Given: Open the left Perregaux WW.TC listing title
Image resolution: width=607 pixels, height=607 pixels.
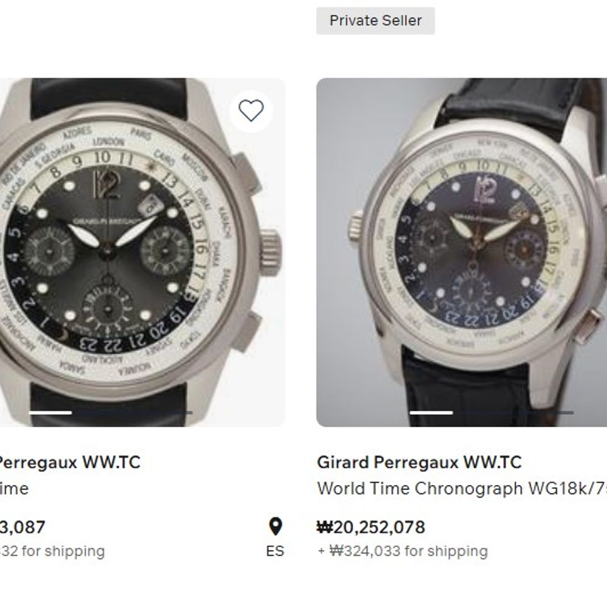Looking at the screenshot, I should tap(70, 463).
